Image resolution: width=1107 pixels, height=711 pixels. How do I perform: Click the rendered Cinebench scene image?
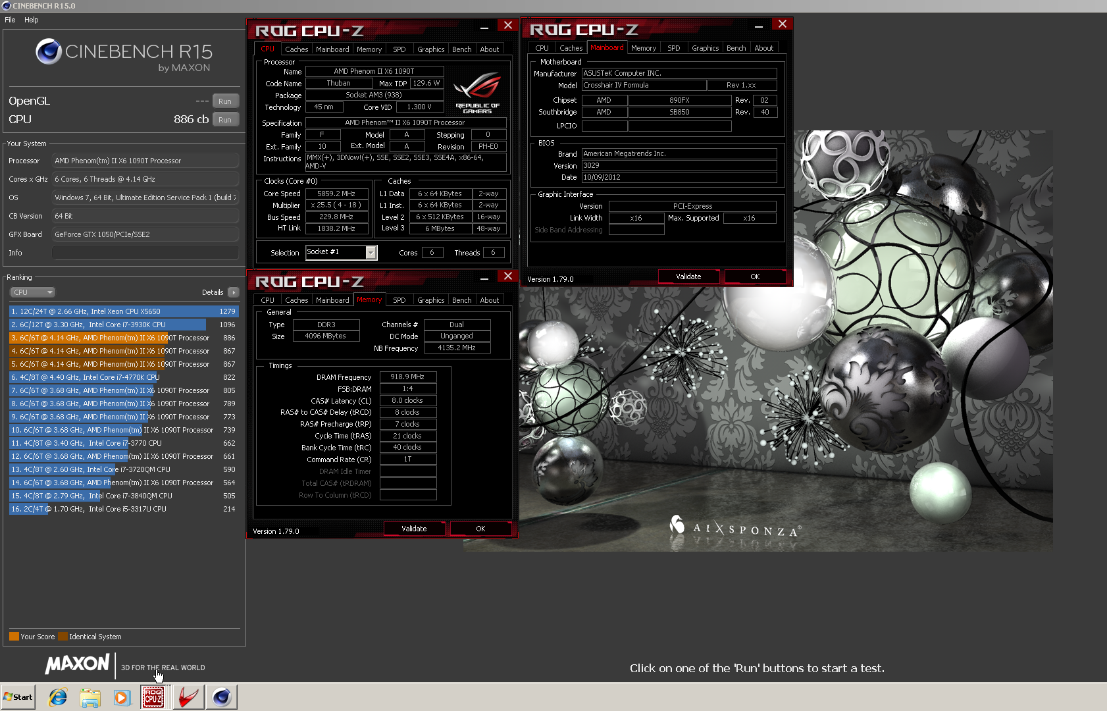(x=758, y=341)
